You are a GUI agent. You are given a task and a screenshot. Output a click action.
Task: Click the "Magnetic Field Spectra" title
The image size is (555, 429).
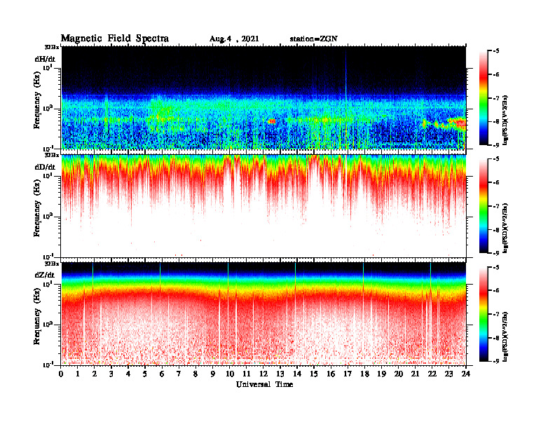point(115,39)
